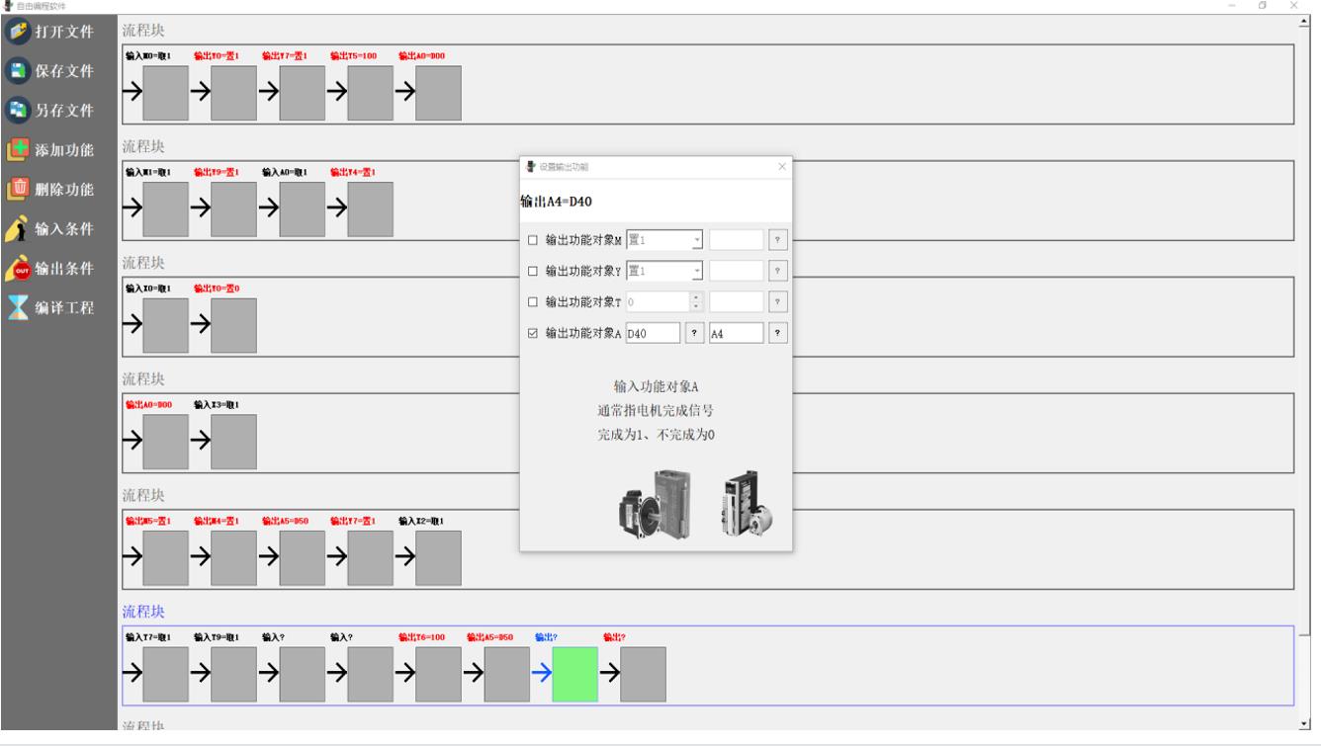Screen dimensions: 1321x746
Task: Select the green highlighted flow block
Action: (574, 674)
